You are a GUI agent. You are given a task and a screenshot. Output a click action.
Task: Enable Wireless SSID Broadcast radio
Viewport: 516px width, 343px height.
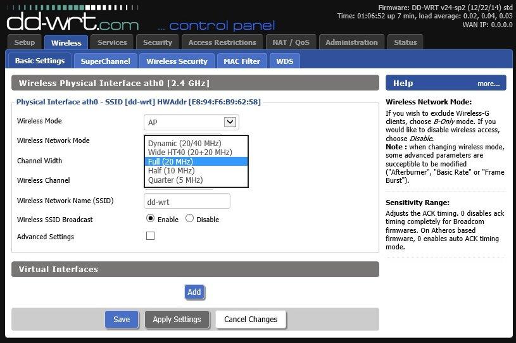pyautogui.click(x=151, y=218)
